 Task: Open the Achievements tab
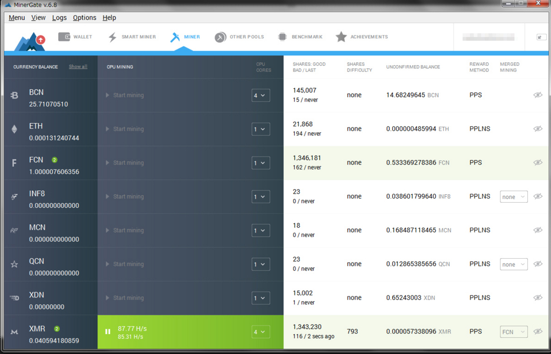[x=362, y=37]
